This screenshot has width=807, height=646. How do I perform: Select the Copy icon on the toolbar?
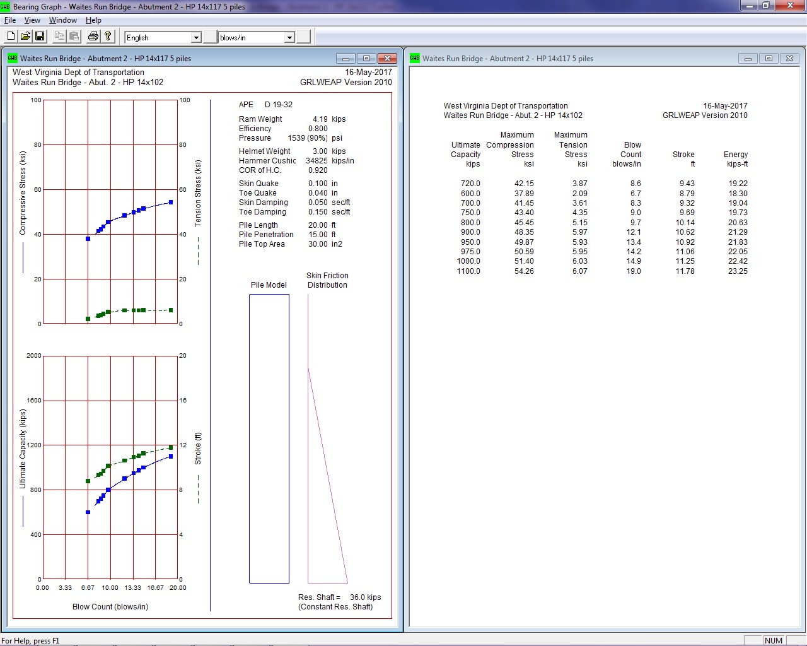58,36
